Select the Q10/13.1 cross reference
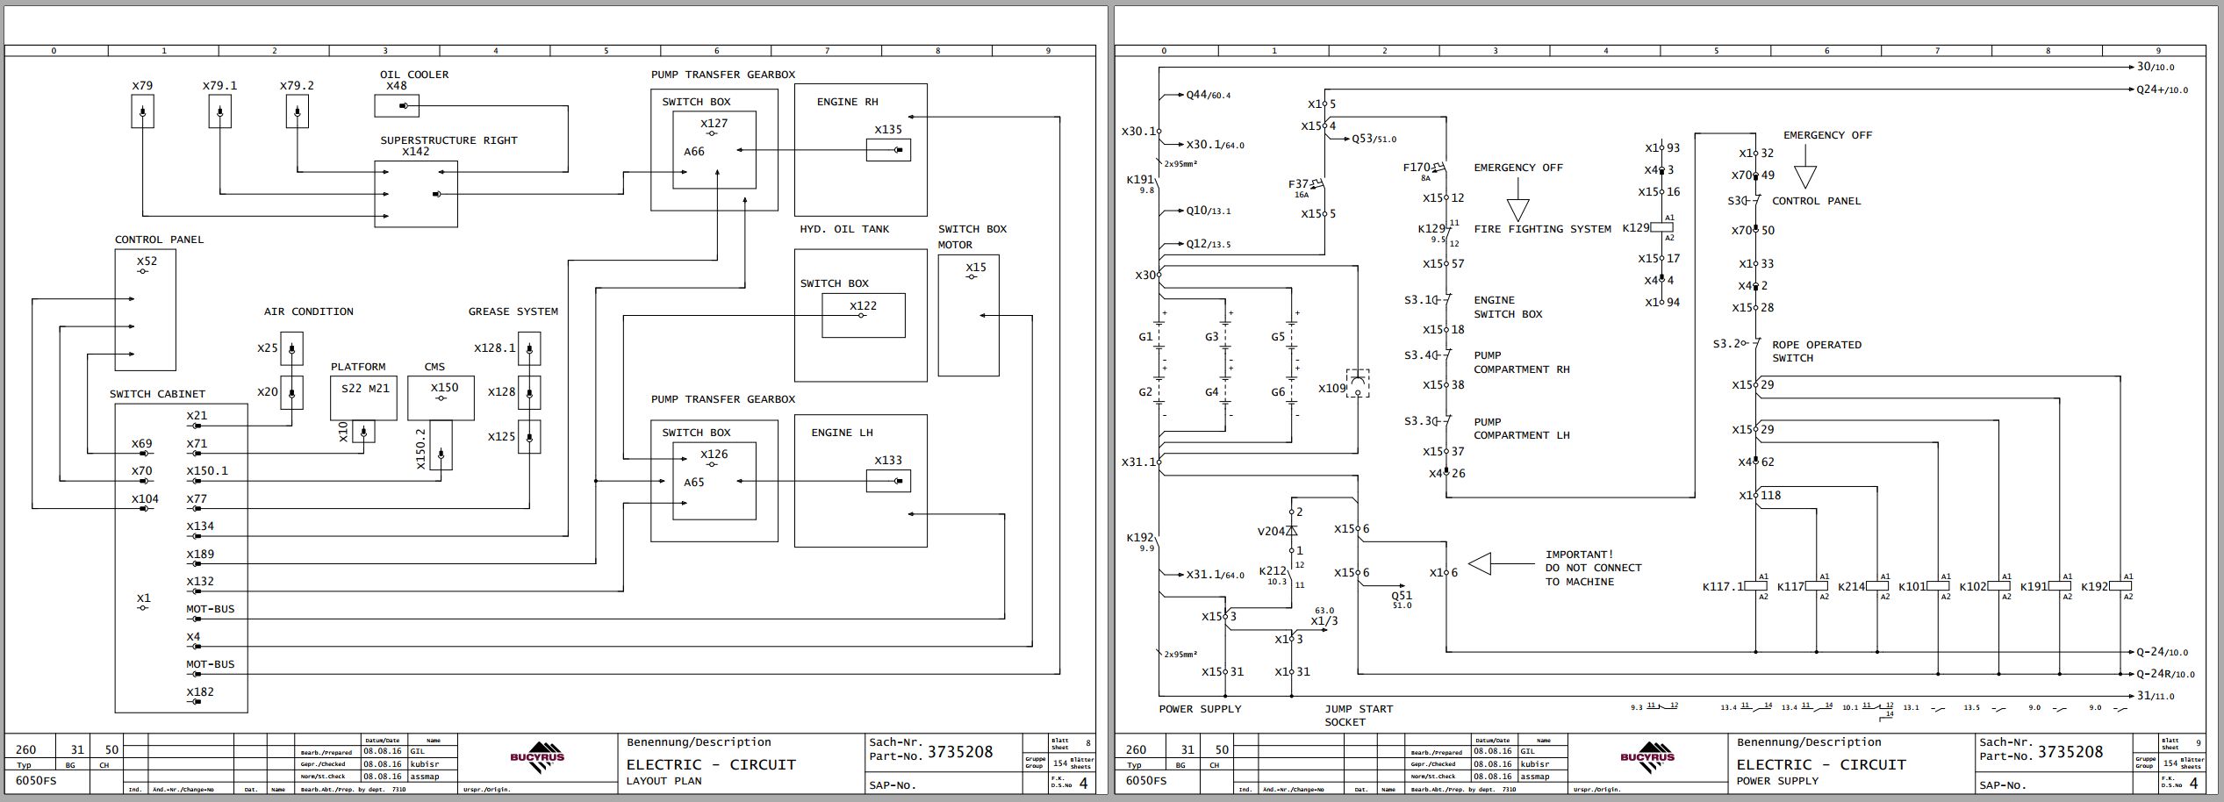The height and width of the screenshot is (802, 2224). pos(1208,211)
